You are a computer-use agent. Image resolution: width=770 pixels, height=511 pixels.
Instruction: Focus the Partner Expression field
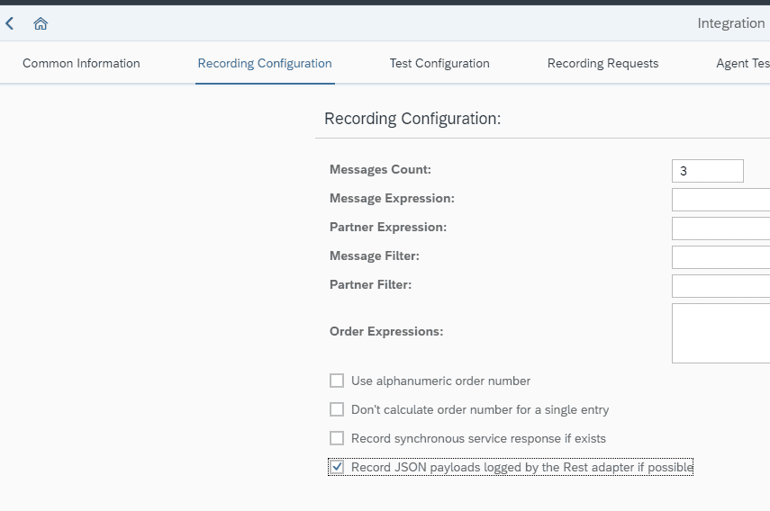[x=720, y=229]
